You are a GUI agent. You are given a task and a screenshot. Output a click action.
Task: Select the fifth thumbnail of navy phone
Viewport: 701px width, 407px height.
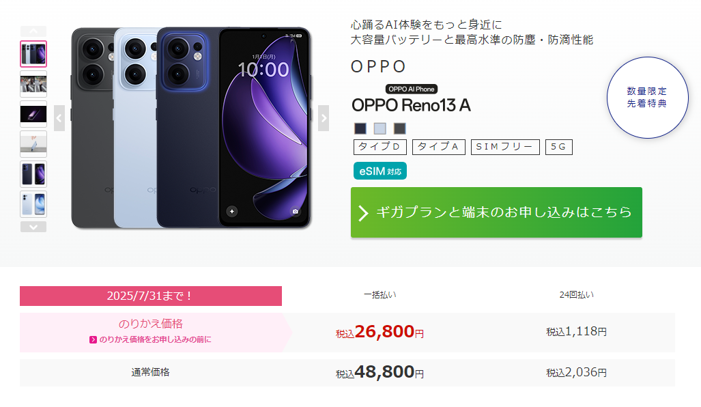pyautogui.click(x=33, y=174)
